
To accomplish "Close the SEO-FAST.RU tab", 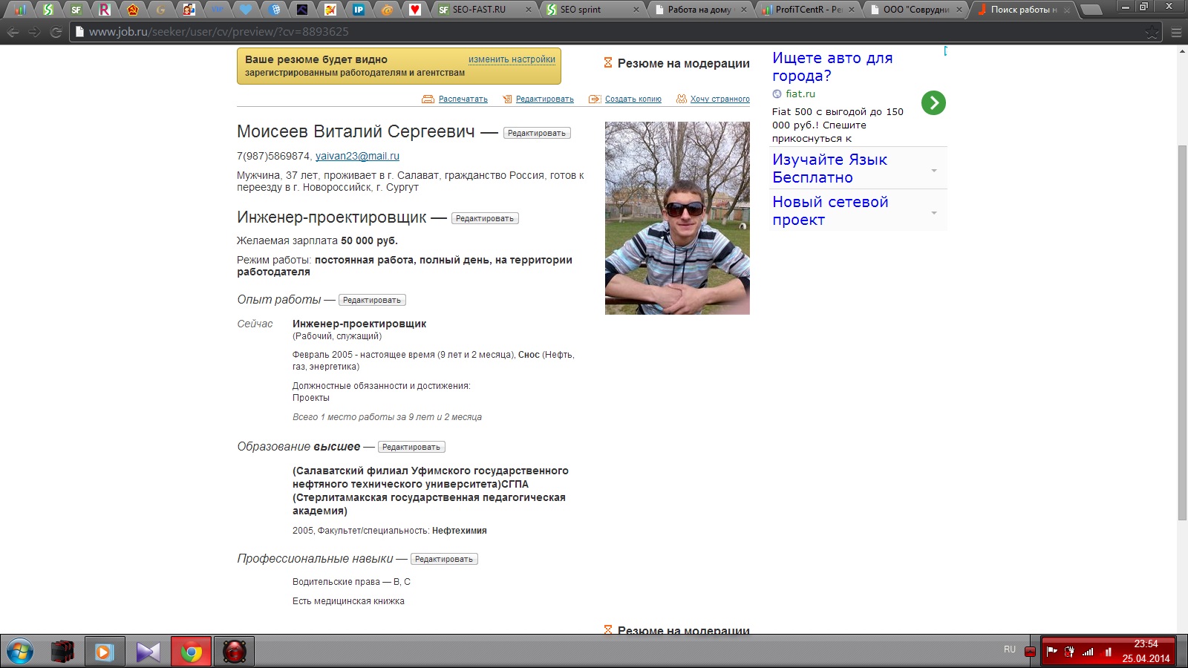I will pyautogui.click(x=529, y=10).
